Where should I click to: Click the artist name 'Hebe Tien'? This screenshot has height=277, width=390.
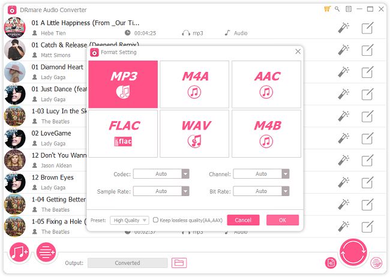(53, 33)
